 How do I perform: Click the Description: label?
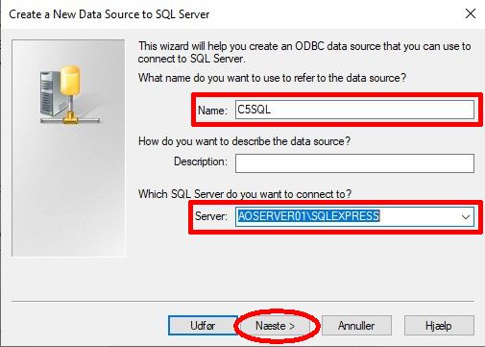pos(201,161)
